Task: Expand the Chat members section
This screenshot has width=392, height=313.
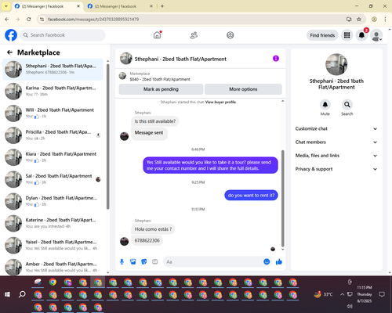Action: pyautogui.click(x=336, y=142)
